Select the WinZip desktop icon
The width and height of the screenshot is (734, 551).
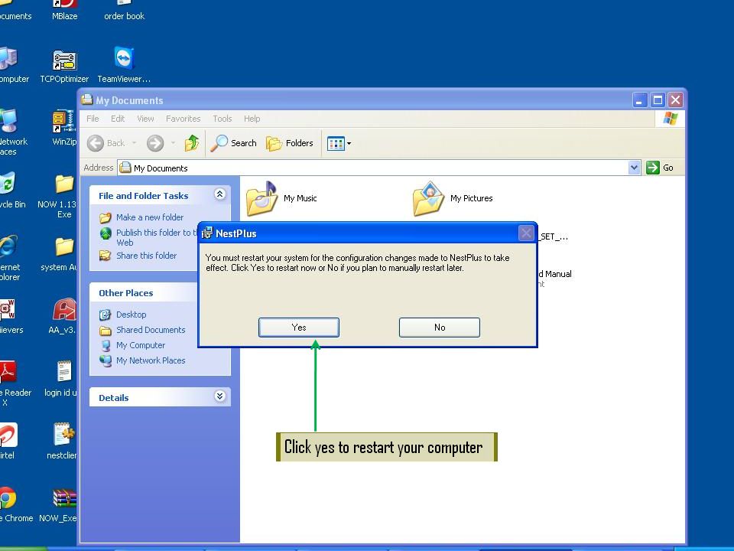pyautogui.click(x=64, y=126)
